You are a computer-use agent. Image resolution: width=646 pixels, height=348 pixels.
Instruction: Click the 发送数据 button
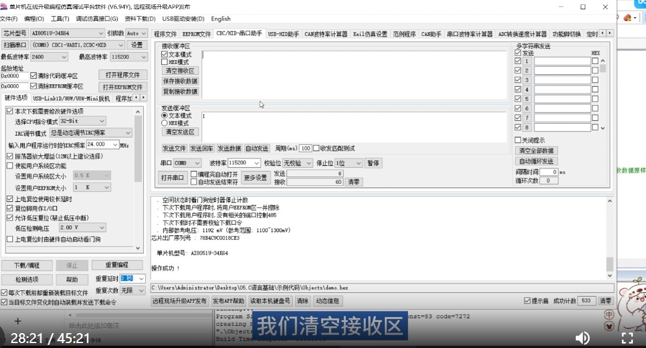(x=229, y=148)
